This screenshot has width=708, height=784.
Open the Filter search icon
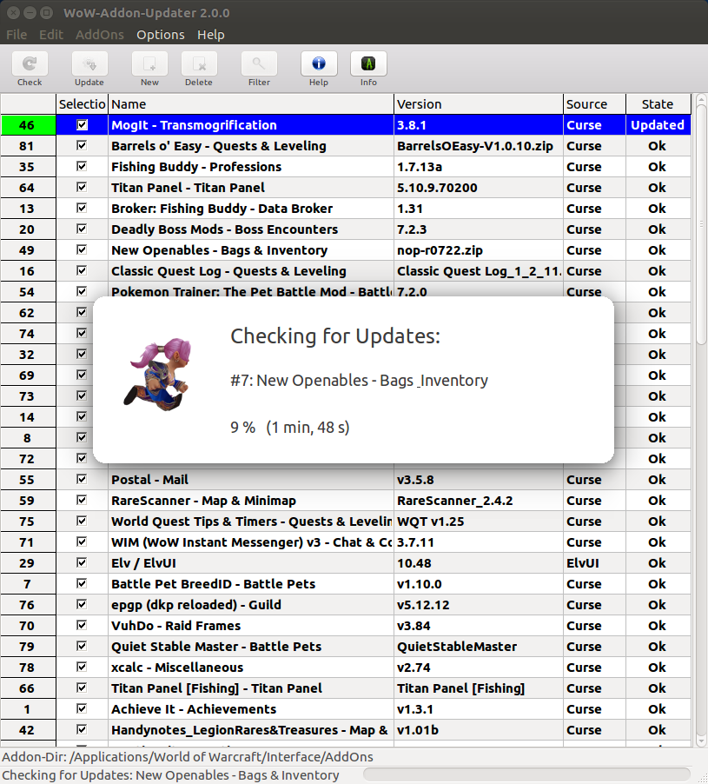point(259,64)
